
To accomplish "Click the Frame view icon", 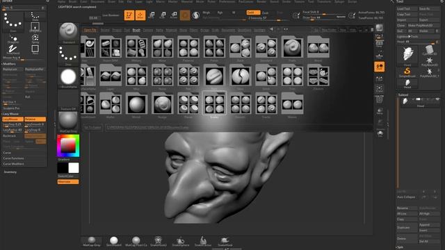I will pyautogui.click(x=380, y=89).
